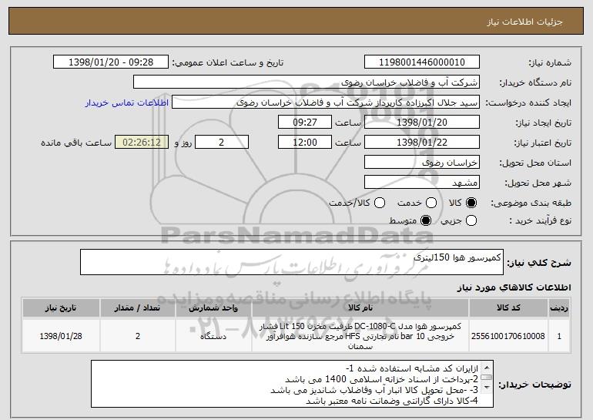Click the need date cell 1398/01/28
The height and width of the screenshot is (420, 593).
[61, 336]
